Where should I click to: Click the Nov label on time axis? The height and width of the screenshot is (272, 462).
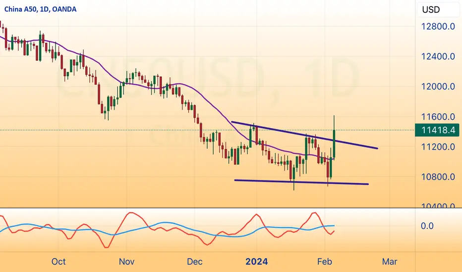[127, 262]
